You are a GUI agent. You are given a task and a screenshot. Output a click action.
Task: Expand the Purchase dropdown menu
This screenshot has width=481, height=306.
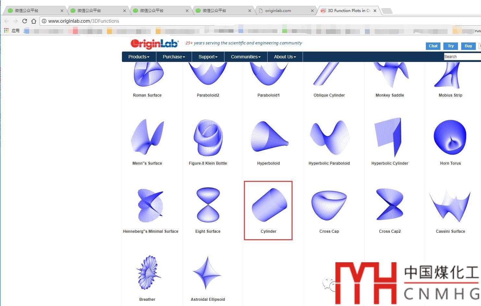[x=174, y=57]
